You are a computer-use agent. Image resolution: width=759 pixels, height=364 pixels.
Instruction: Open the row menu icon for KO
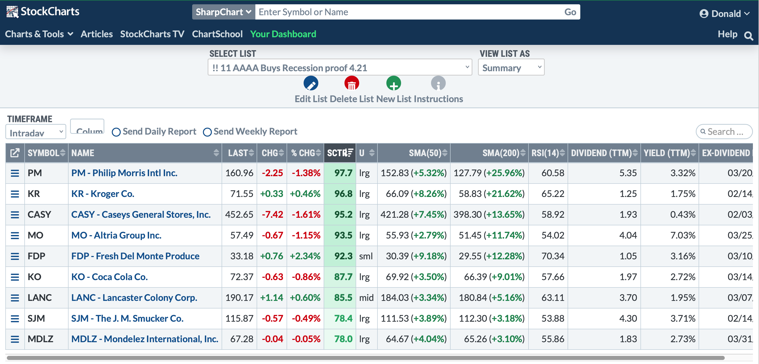click(x=15, y=277)
